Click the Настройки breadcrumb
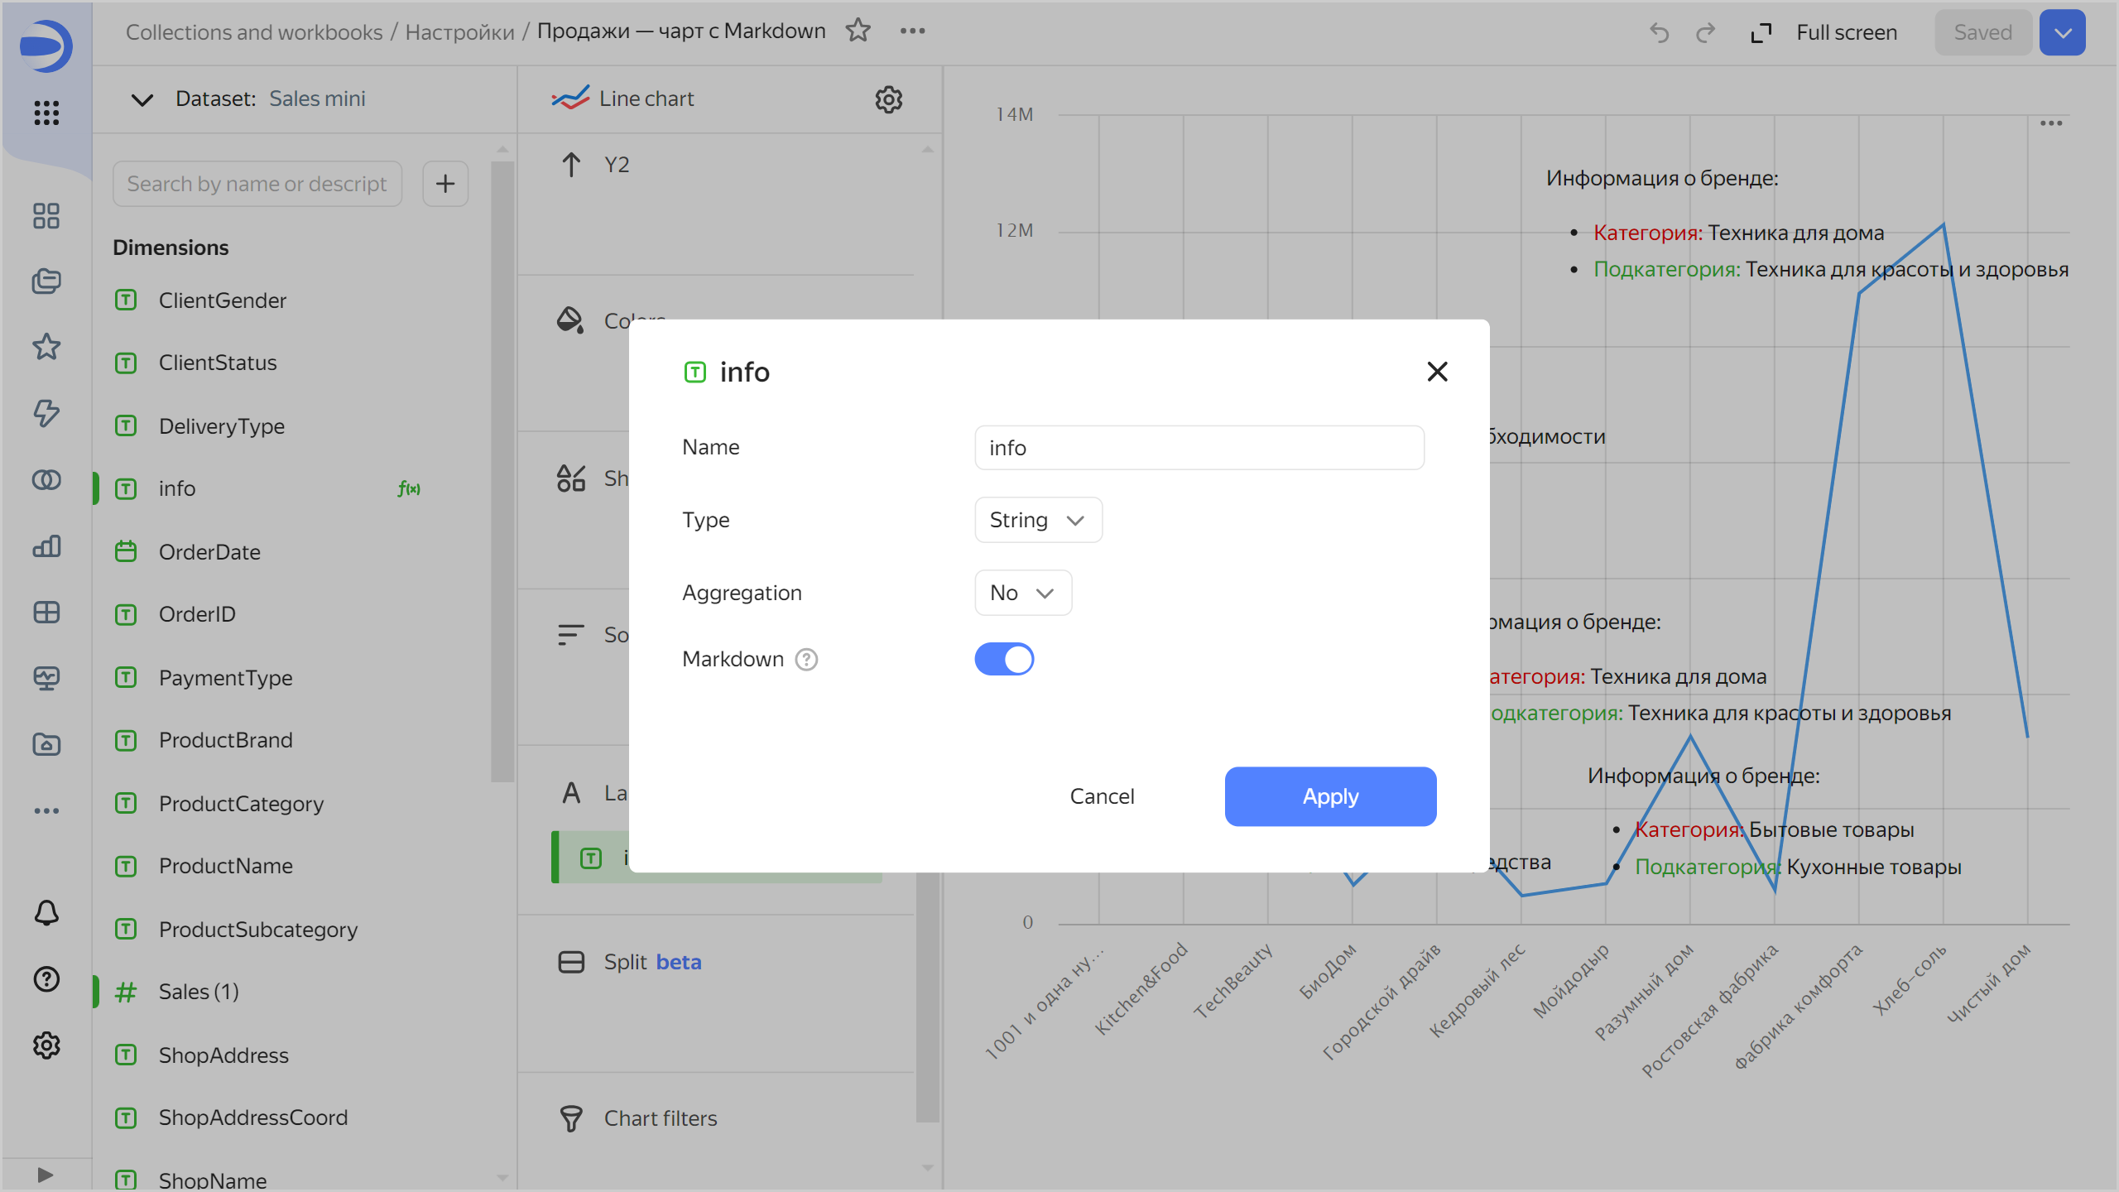Viewport: 2119px width, 1192px height. 459,32
